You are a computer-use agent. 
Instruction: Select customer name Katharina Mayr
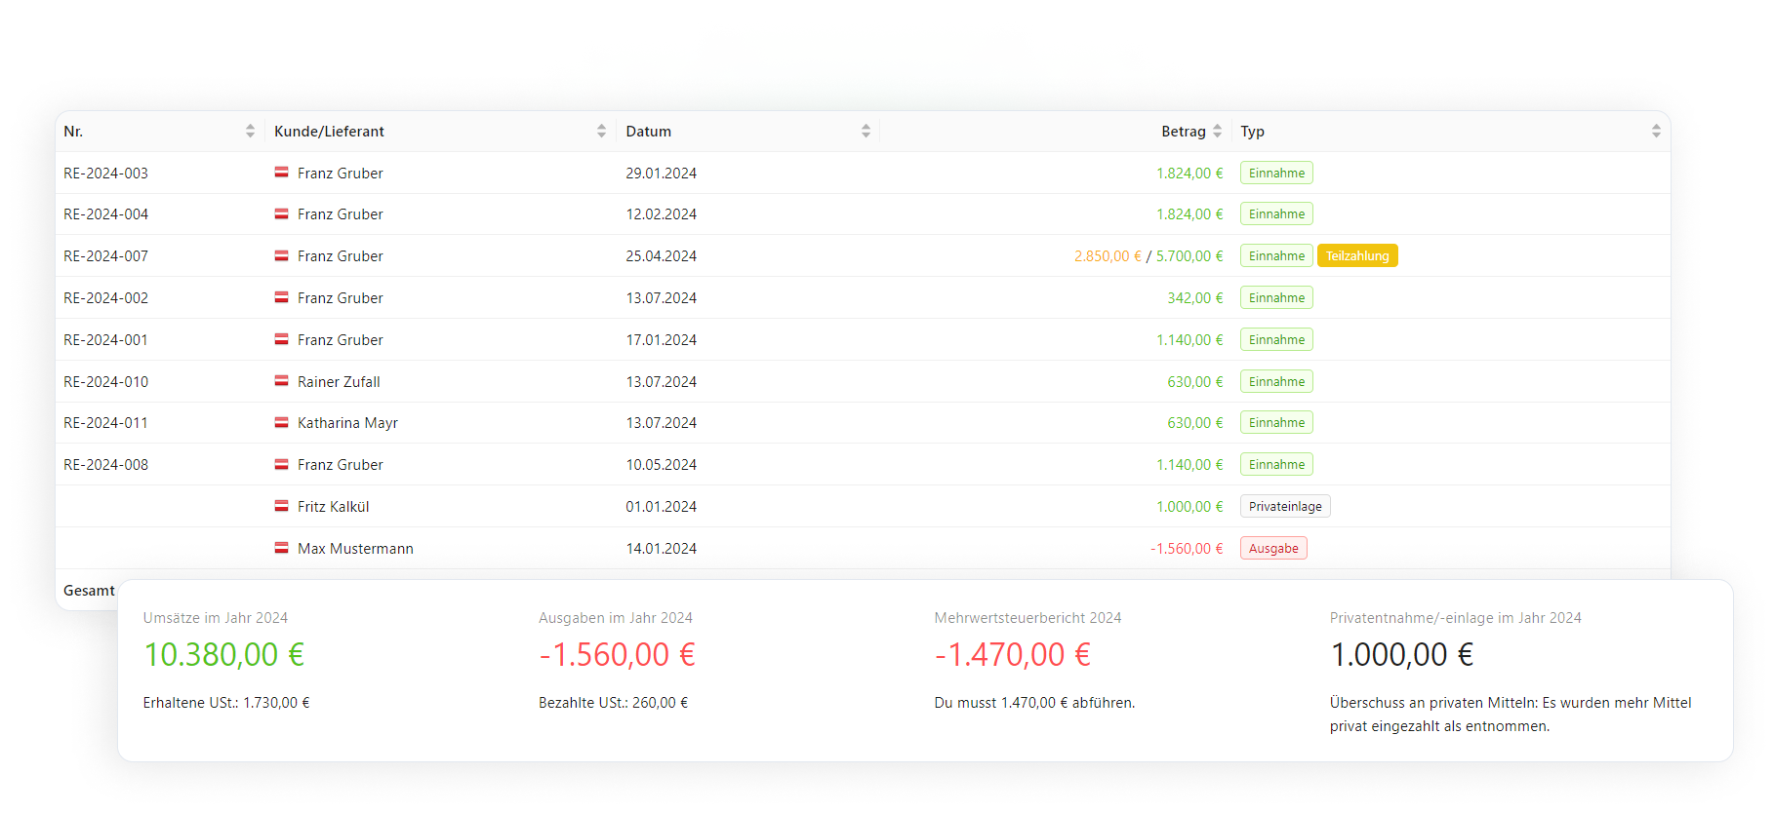[347, 423]
